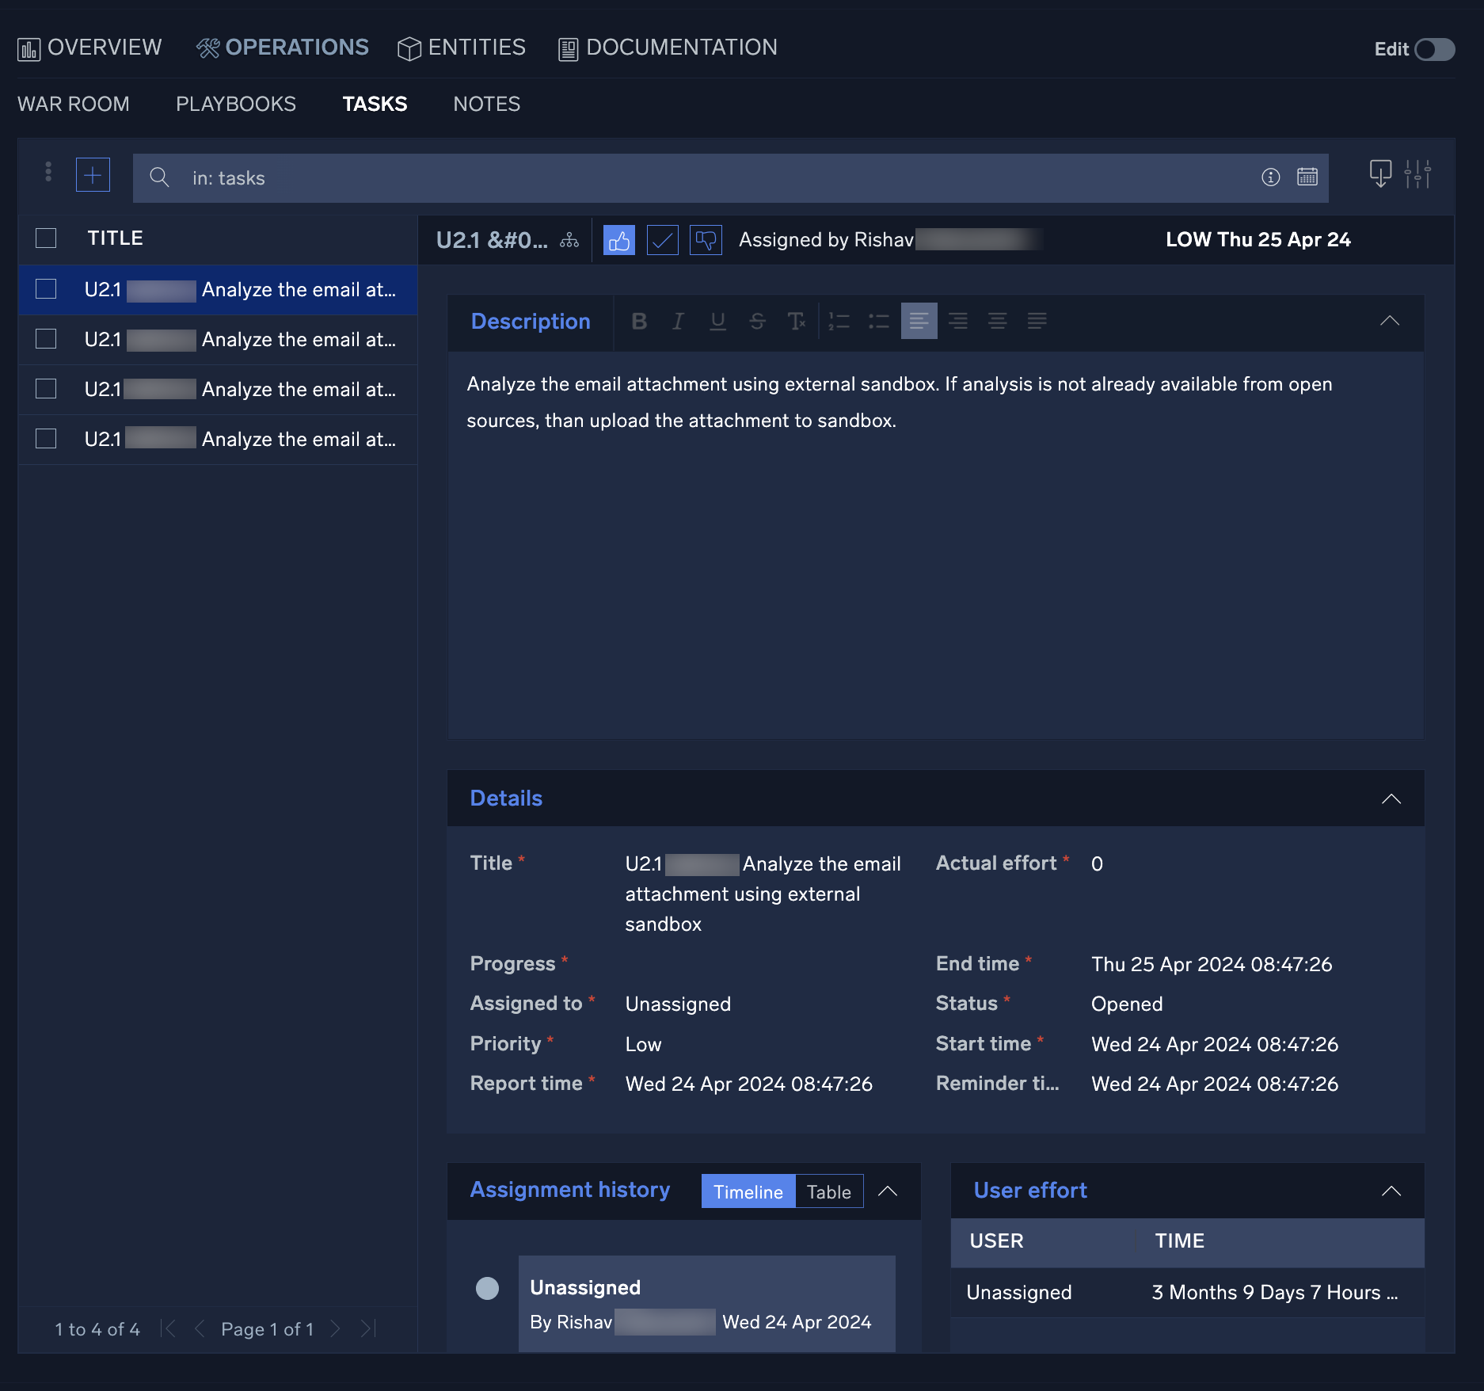
Task: Apply bold formatting in Description toolbar
Action: coord(638,321)
